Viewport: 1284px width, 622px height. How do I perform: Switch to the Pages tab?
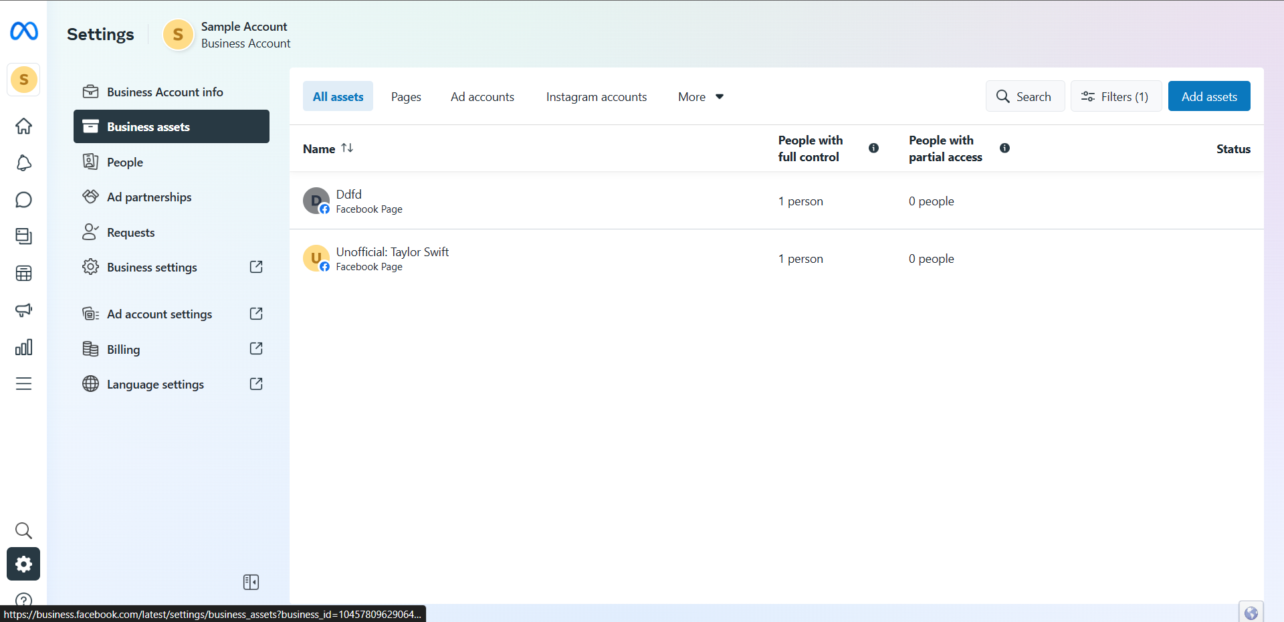point(406,96)
